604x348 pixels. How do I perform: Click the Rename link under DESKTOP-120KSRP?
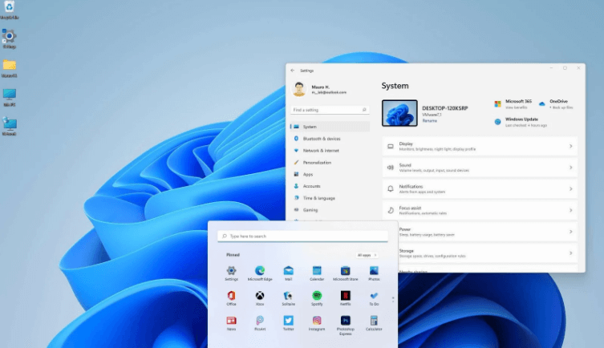tap(429, 121)
